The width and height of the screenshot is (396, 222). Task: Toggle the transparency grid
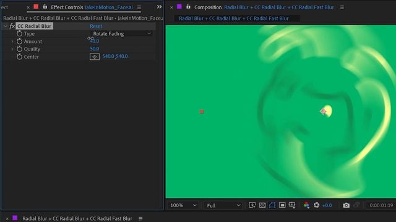(262, 205)
